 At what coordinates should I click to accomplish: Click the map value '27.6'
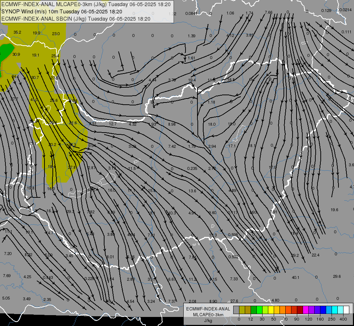click(x=234, y=301)
